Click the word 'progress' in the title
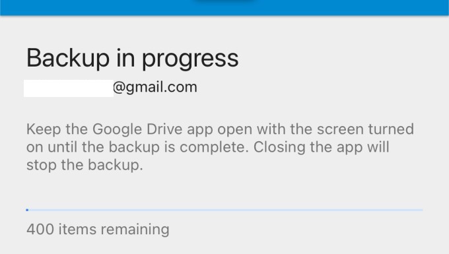449x254 pixels. pyautogui.click(x=190, y=60)
